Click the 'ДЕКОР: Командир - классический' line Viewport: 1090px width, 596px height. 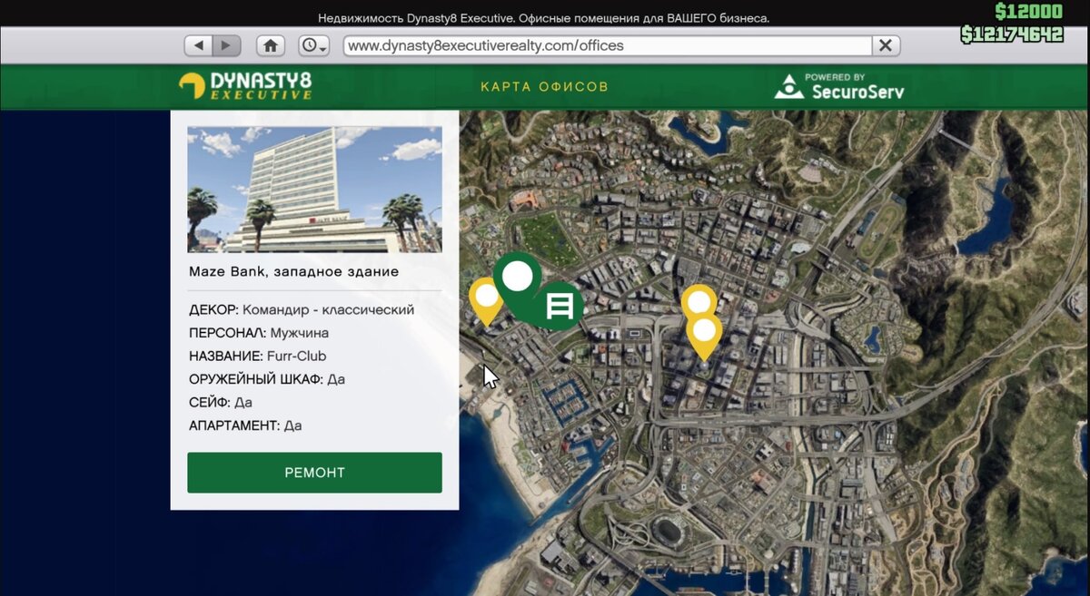pos(302,310)
